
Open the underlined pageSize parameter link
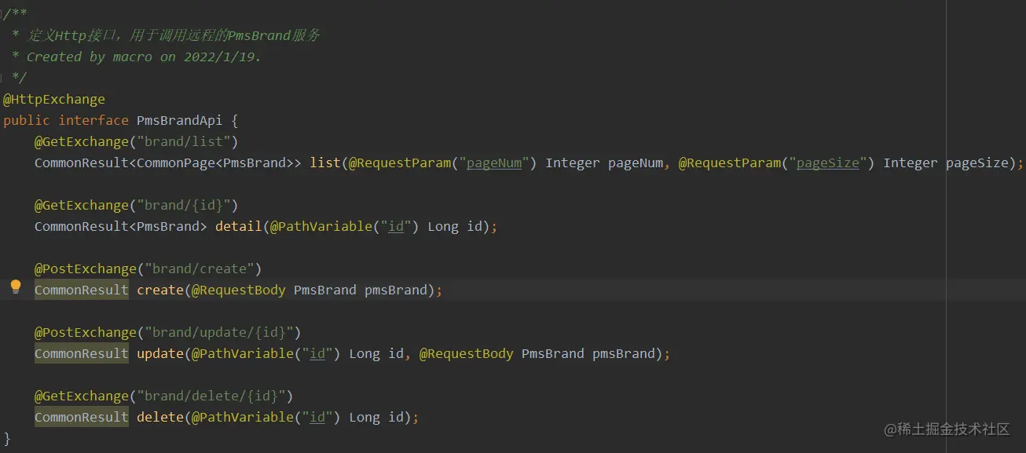pyautogui.click(x=827, y=163)
